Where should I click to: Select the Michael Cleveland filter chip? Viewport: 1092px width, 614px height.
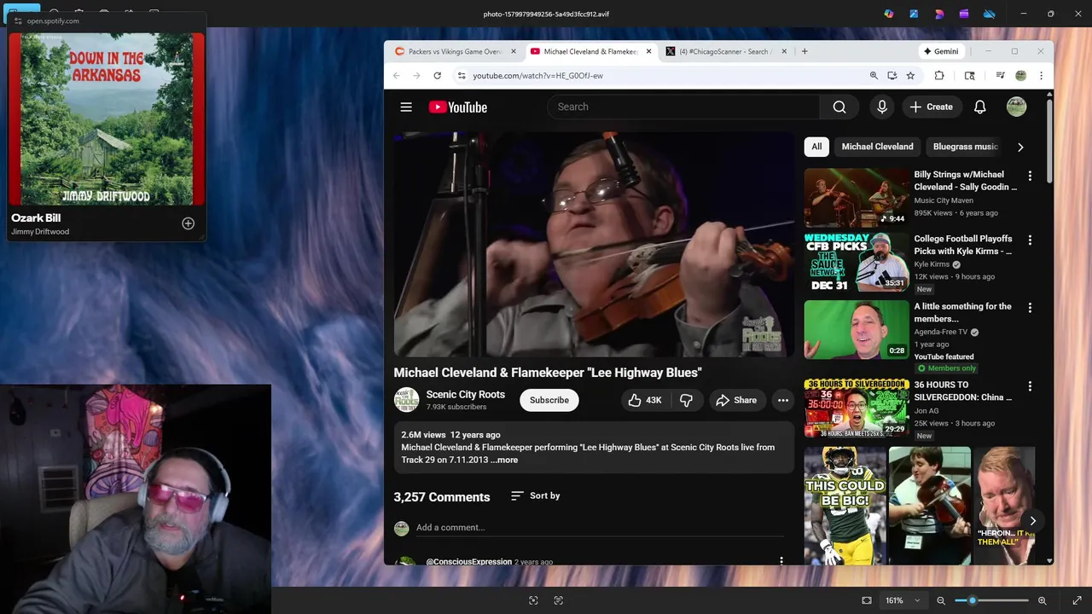click(877, 147)
